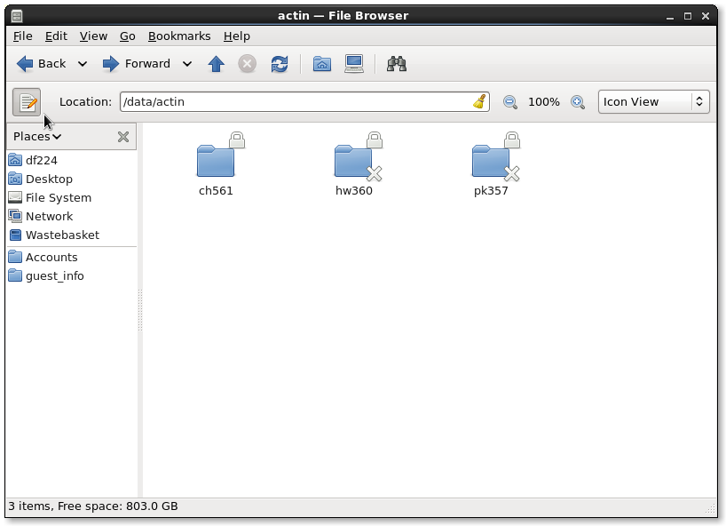726x526 pixels.
Task: Open the Places sidebar selector dropdown
Action: click(x=37, y=137)
